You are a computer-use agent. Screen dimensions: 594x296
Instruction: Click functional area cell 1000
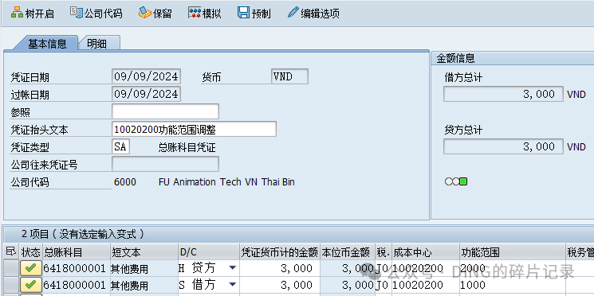[513, 285]
